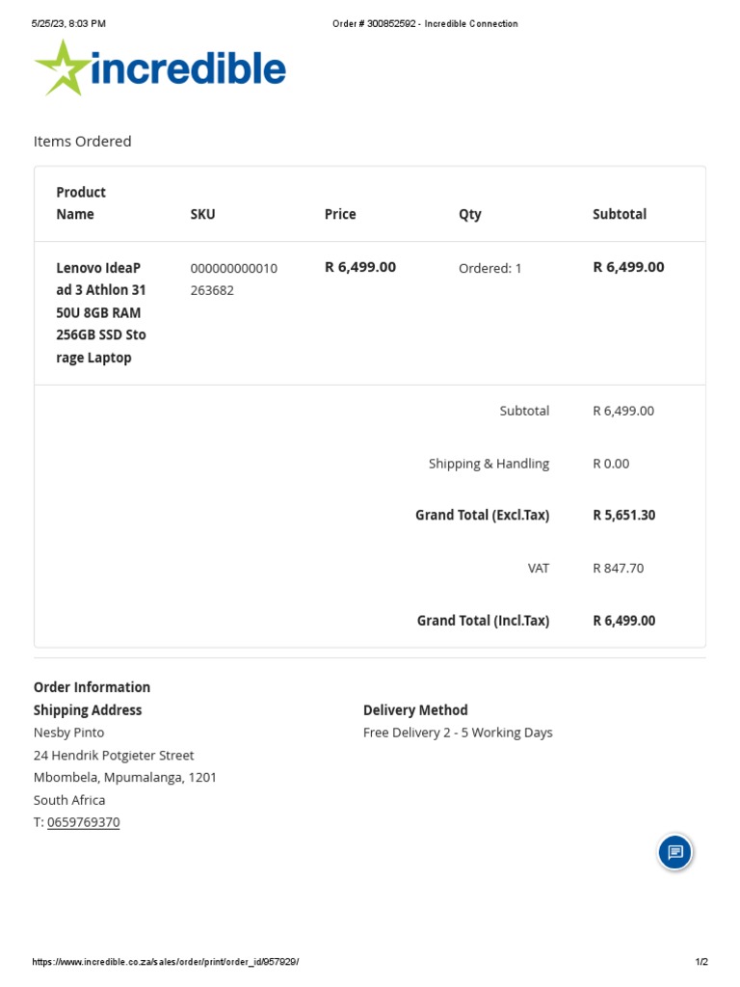Click the Subtotal column header
The height and width of the screenshot is (987, 740).
point(620,214)
